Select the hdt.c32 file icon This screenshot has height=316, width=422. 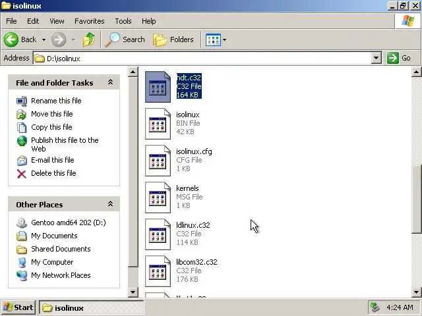coord(158,87)
